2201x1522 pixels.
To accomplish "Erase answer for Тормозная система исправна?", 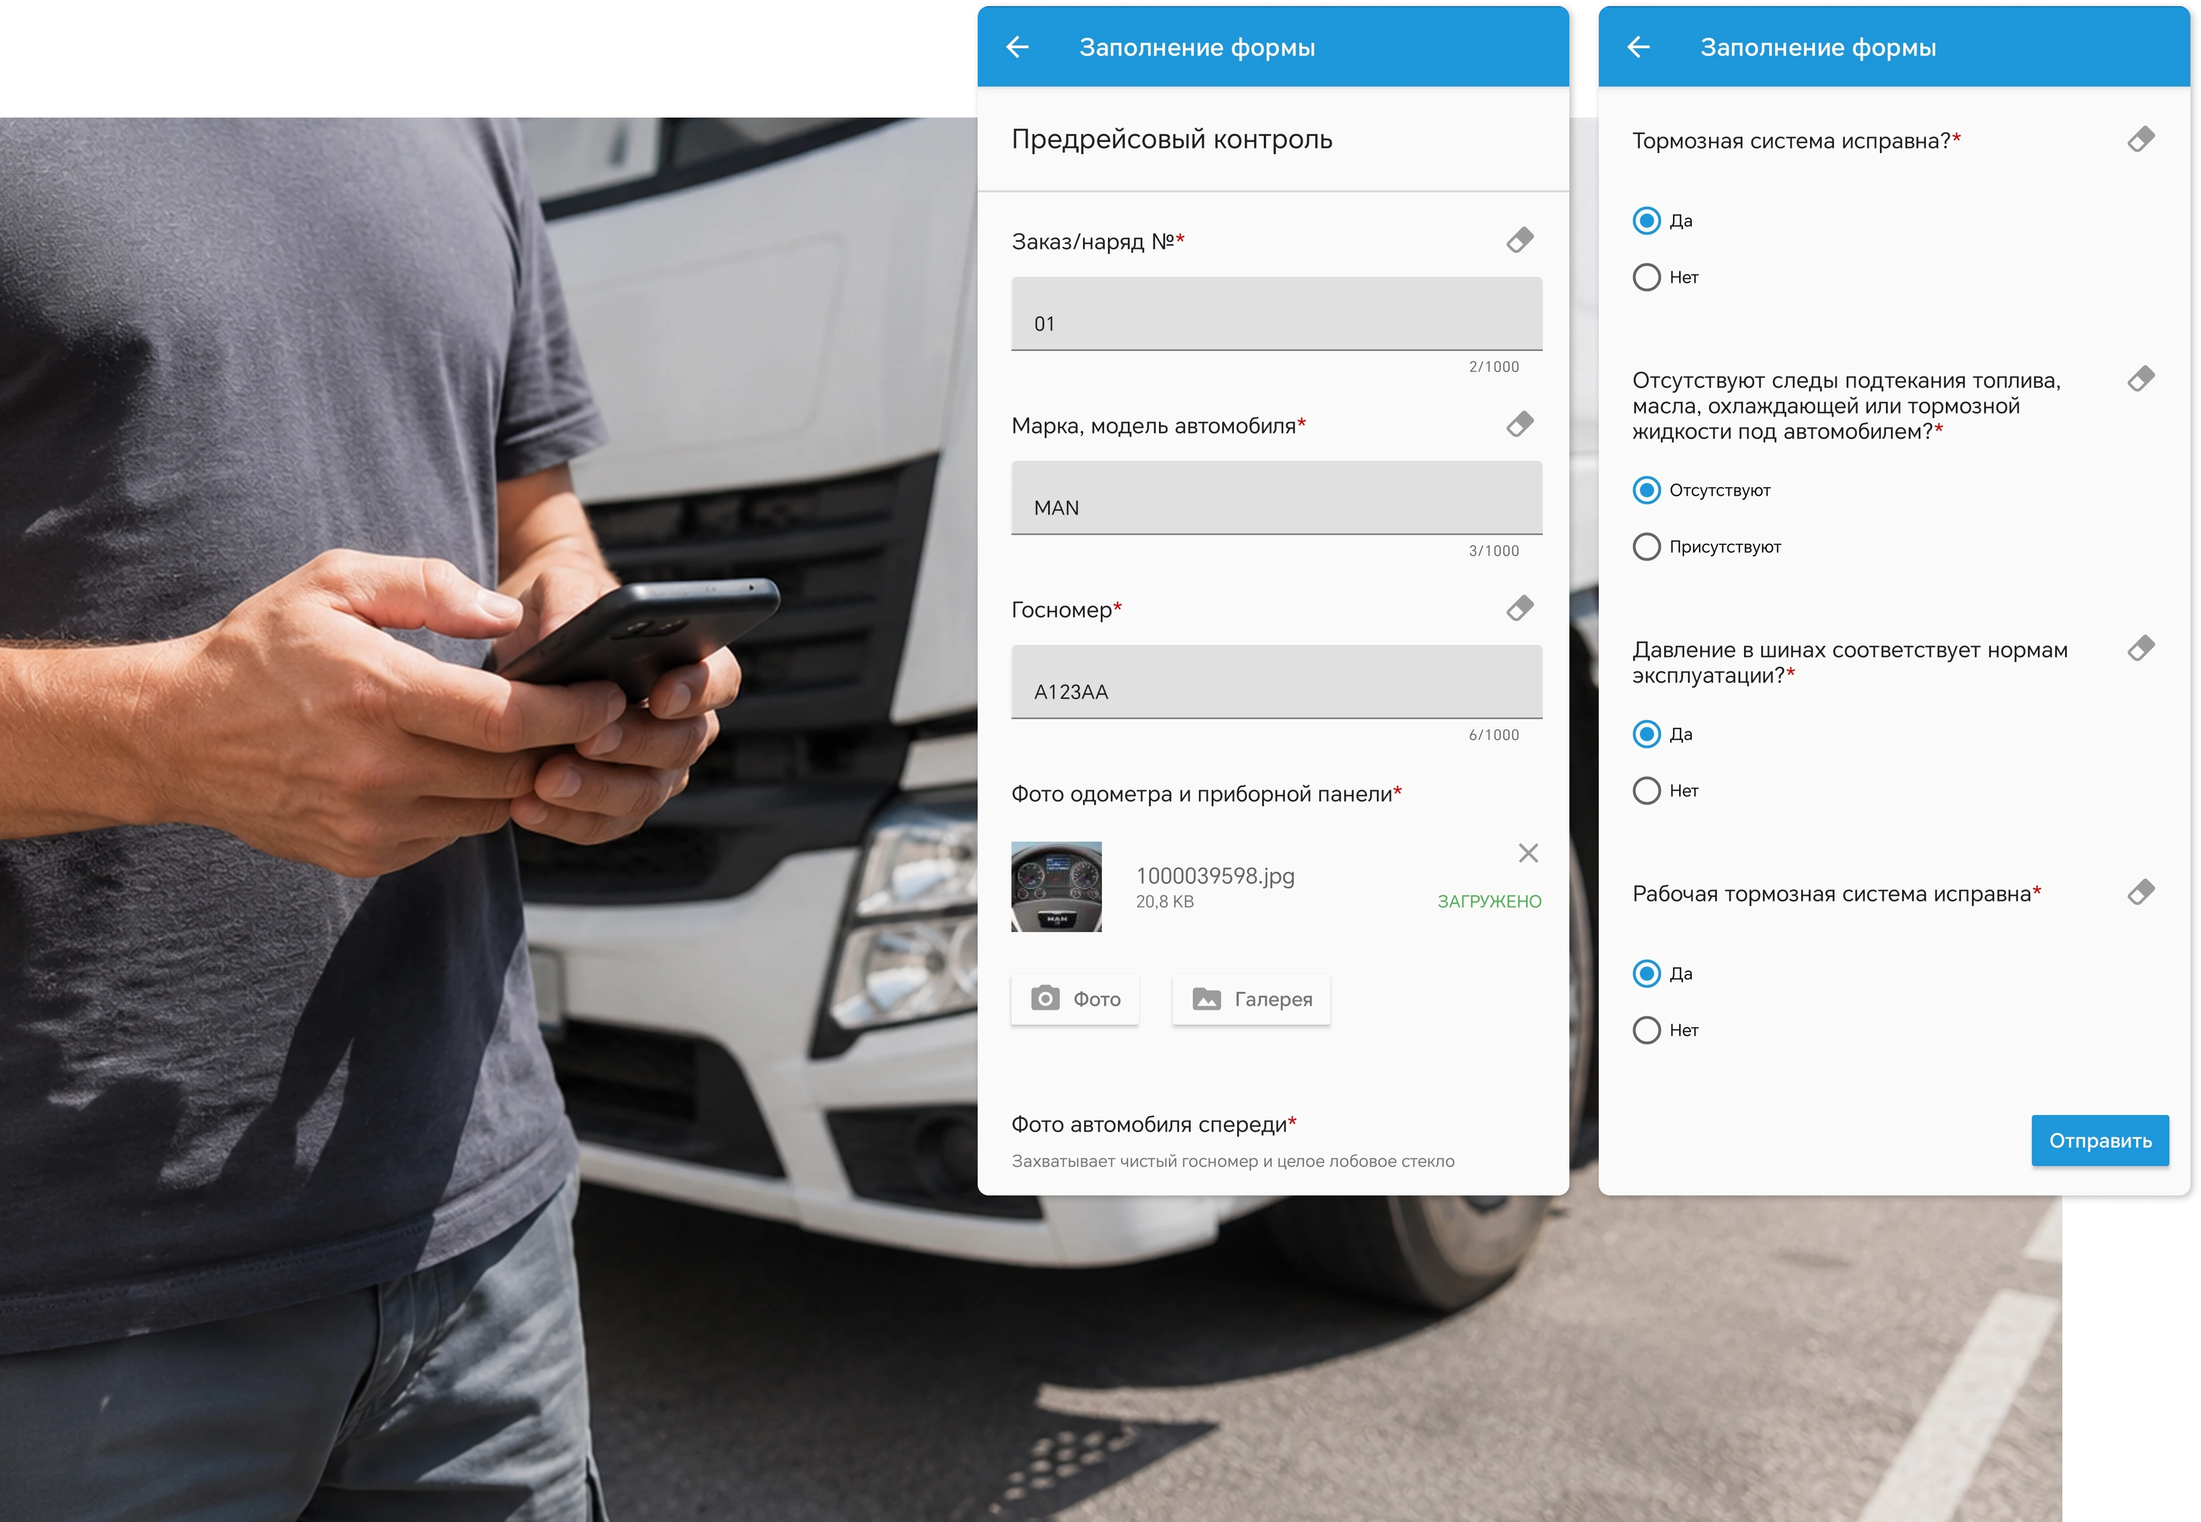I will tap(2141, 140).
